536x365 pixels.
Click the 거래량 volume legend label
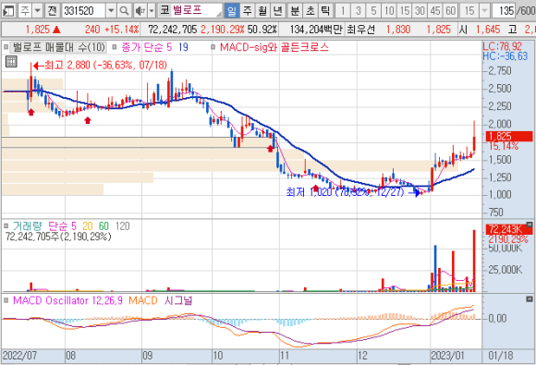28,225
